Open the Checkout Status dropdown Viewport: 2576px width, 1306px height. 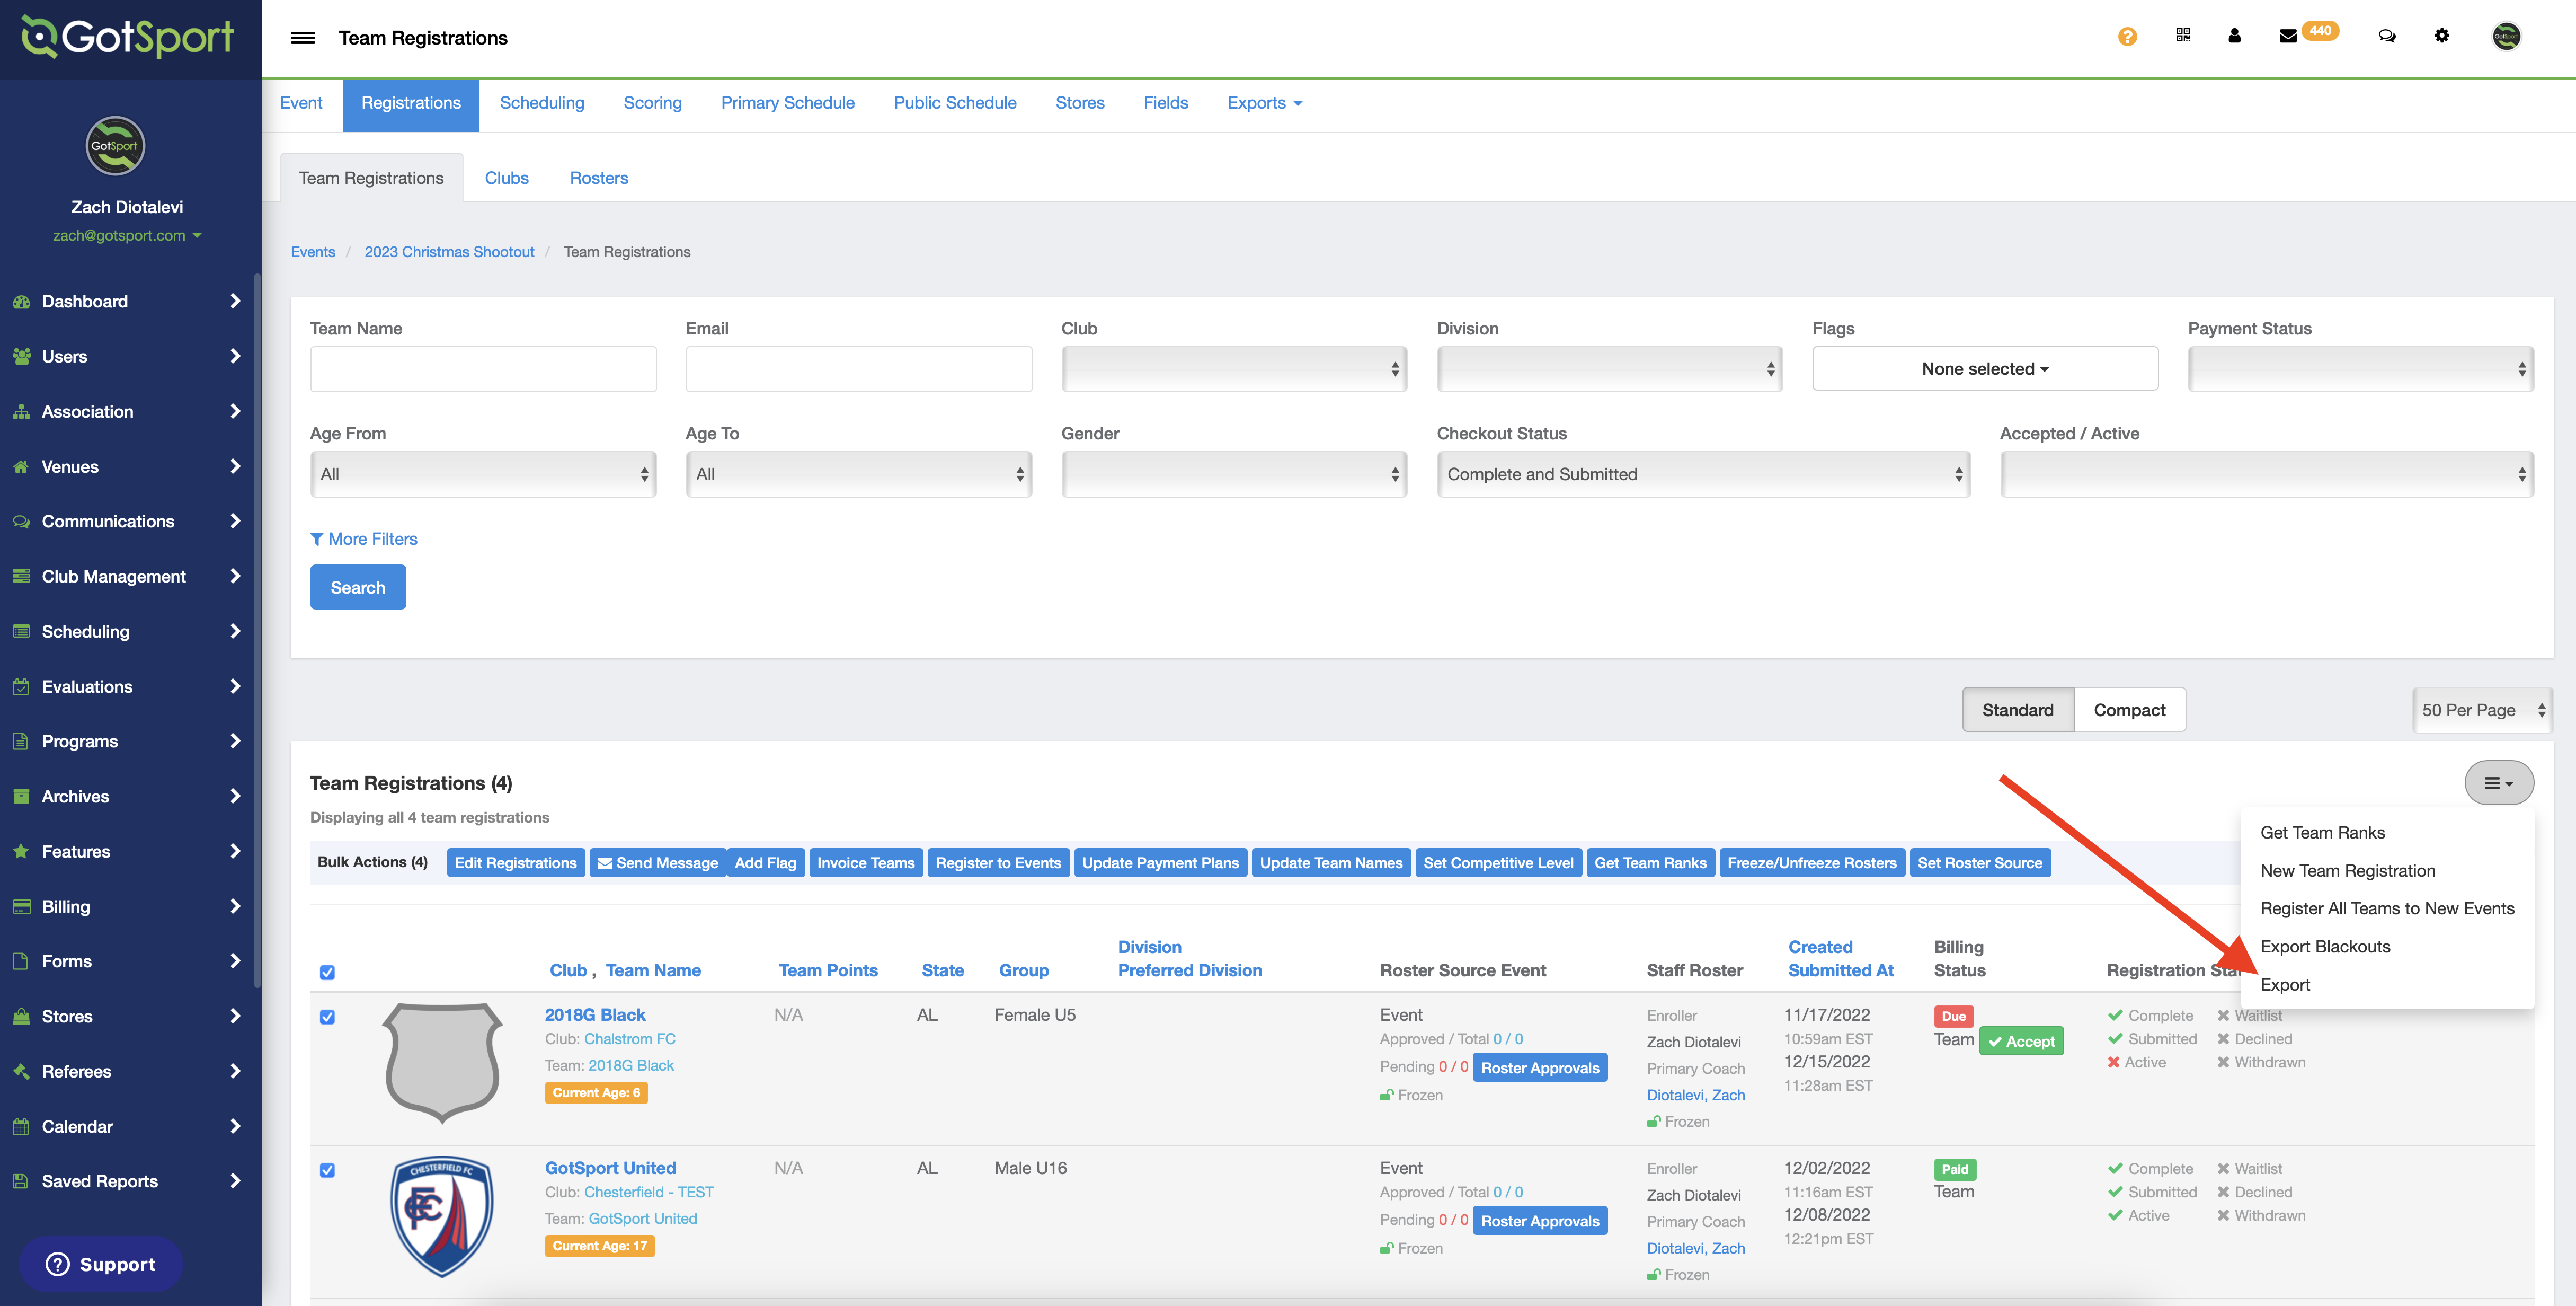point(1703,474)
